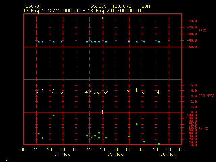Click white tick marker on zero wind line

click(x=103, y=112)
